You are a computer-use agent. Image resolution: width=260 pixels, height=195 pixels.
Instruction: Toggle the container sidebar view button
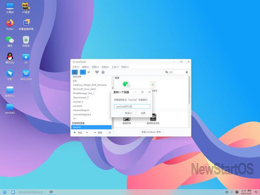tap(75, 72)
